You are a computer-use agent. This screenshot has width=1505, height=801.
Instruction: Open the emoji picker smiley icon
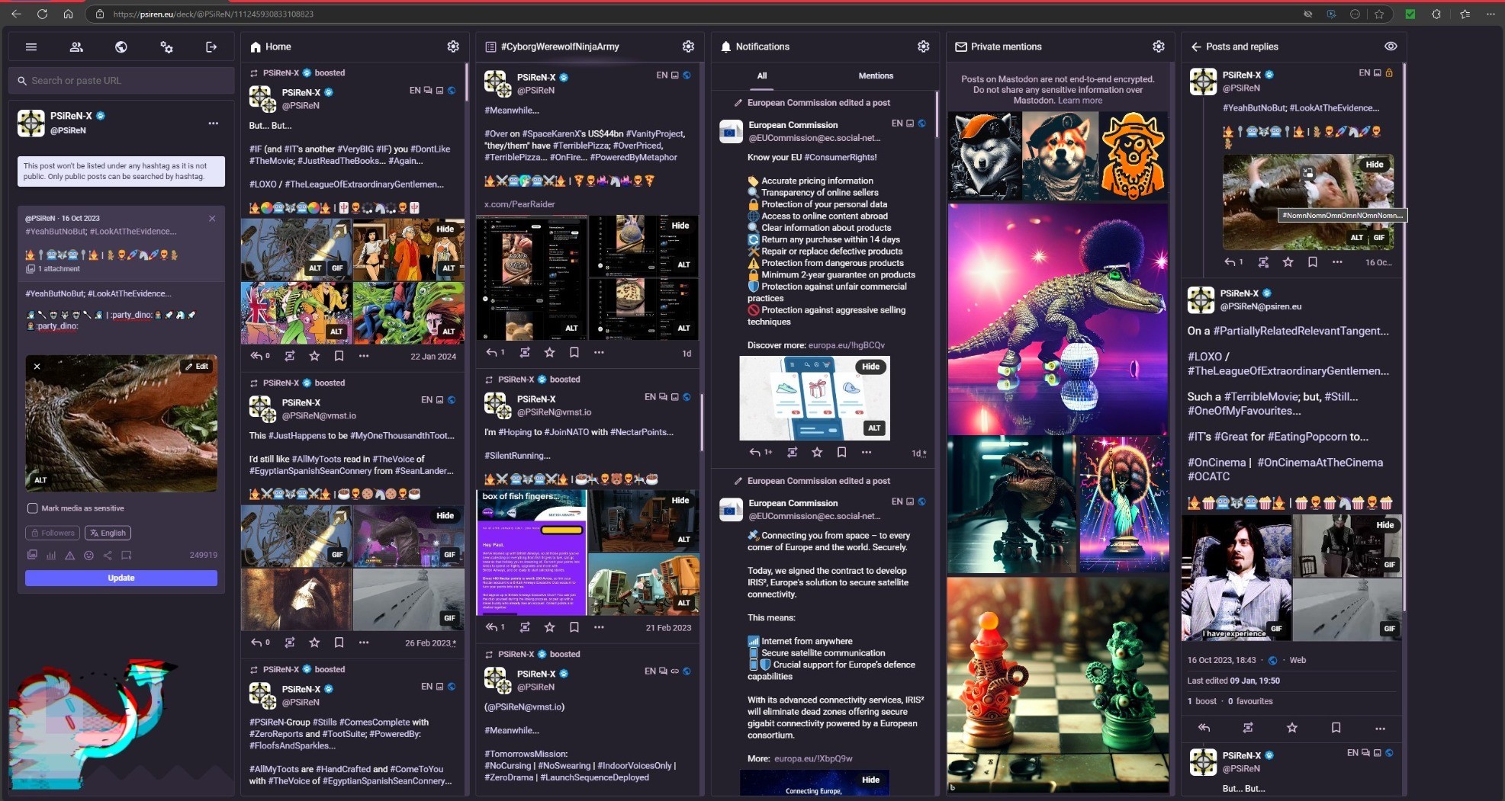[88, 555]
